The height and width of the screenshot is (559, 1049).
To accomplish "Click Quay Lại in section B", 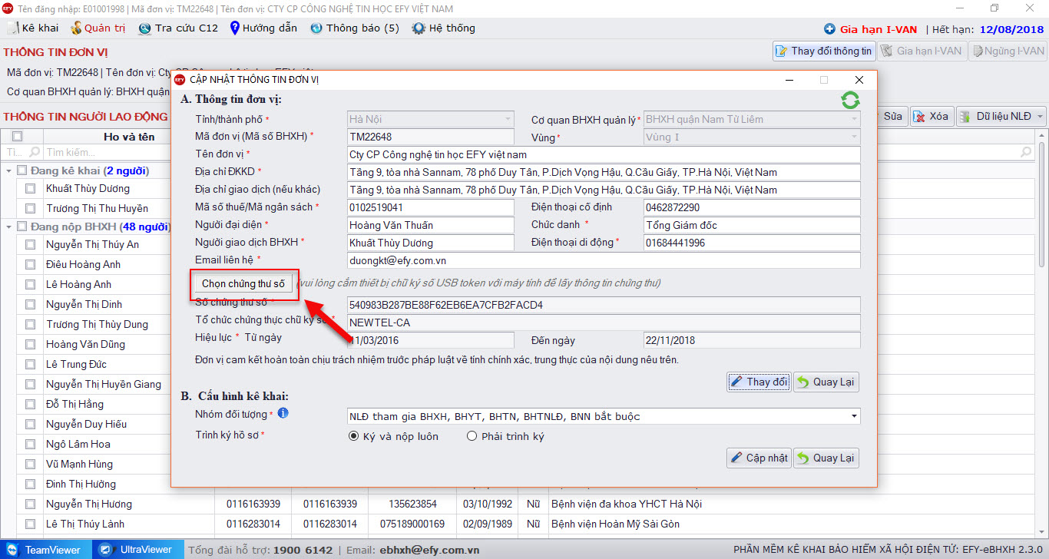I will pos(826,458).
